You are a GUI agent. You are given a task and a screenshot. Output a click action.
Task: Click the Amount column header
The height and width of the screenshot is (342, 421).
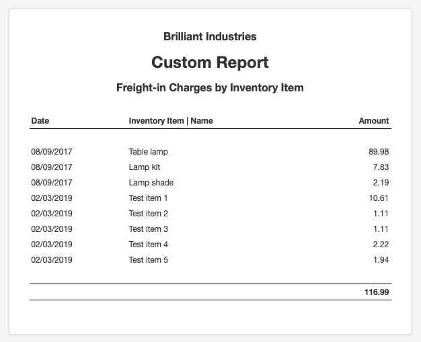click(374, 121)
